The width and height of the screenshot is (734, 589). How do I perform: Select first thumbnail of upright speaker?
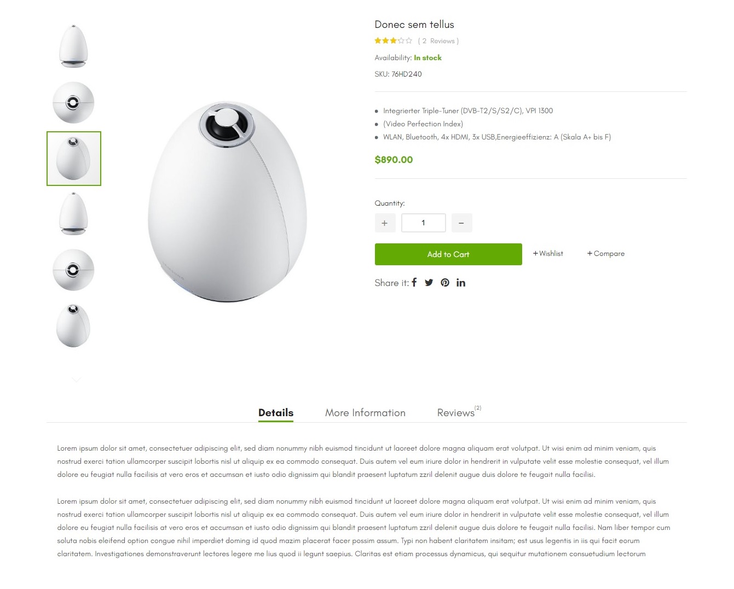tap(73, 46)
